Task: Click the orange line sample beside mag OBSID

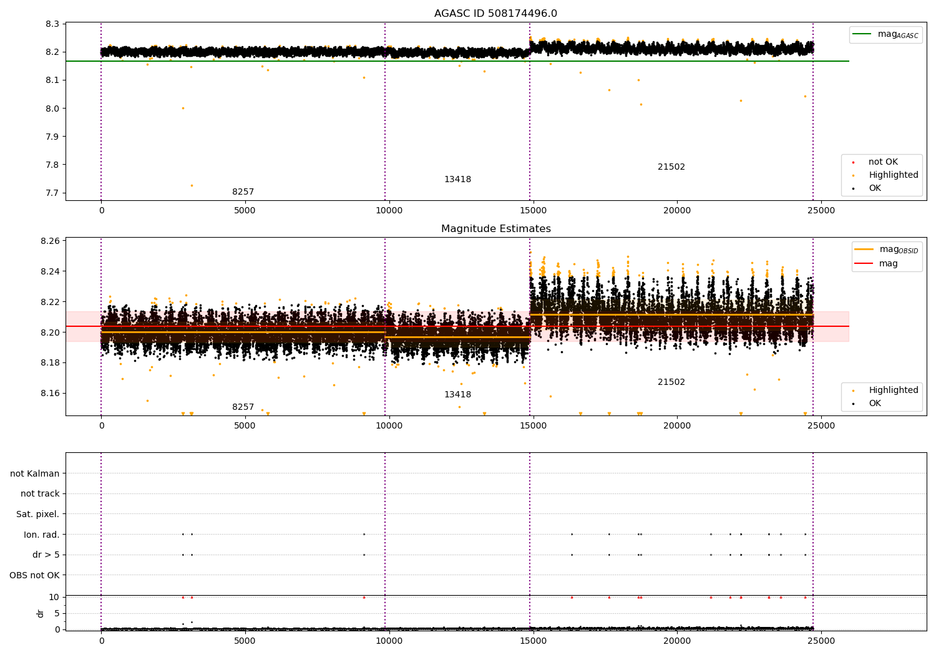Action: pyautogui.click(x=864, y=250)
